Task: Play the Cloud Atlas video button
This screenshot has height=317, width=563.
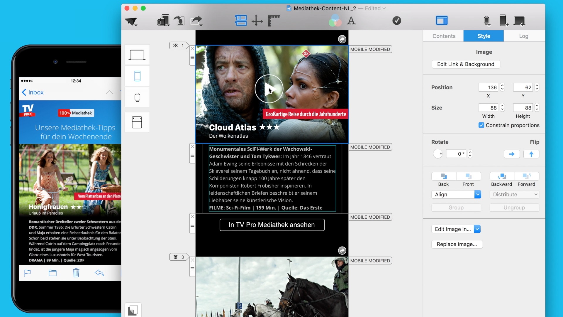Action: [269, 89]
